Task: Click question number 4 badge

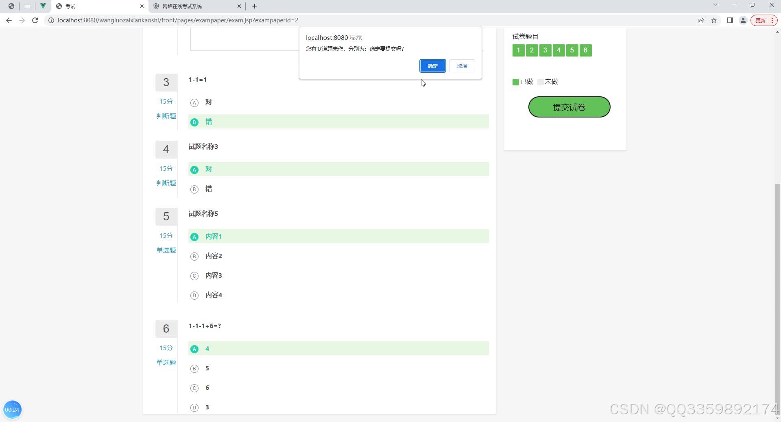Action: (166, 150)
